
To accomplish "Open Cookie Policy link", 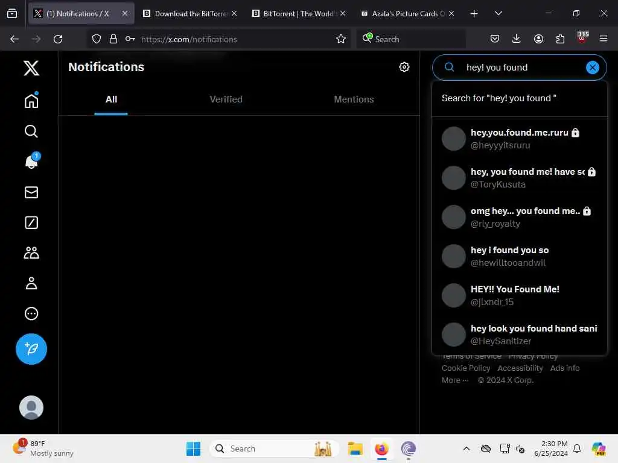I will [466, 368].
